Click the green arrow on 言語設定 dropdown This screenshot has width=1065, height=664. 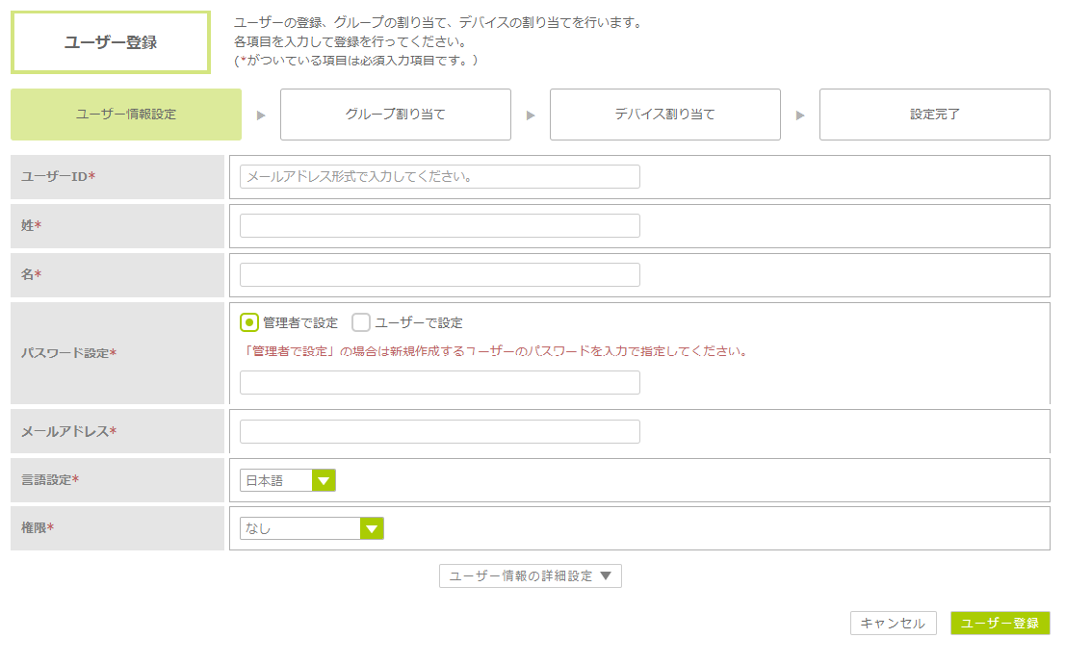(x=324, y=480)
